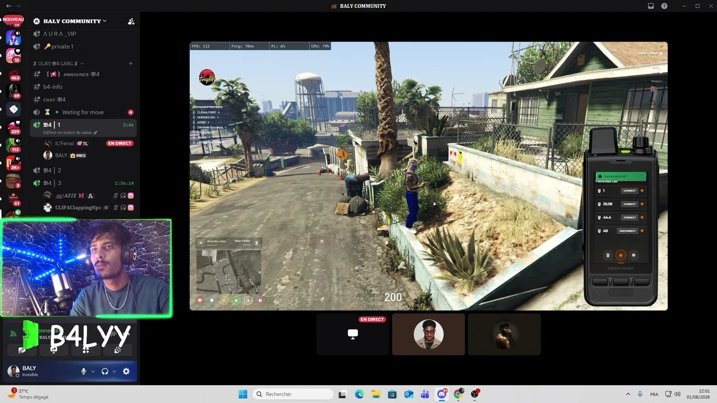This screenshot has width=717, height=403.
Task: Click the main game stream video
Action: click(429, 176)
